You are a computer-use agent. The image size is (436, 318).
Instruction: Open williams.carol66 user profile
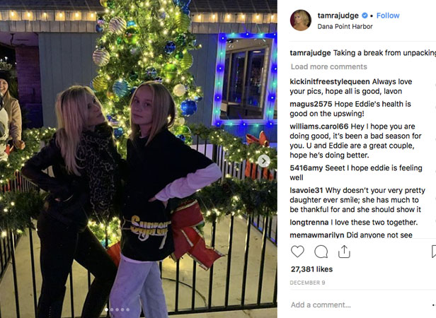[x=319, y=126]
